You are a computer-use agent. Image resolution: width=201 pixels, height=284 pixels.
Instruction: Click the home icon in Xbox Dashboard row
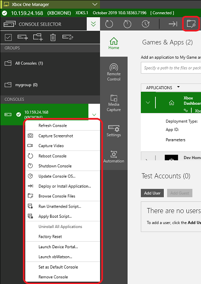click(171, 103)
